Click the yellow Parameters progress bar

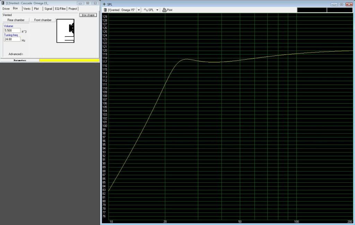pyautogui.click(x=69, y=60)
